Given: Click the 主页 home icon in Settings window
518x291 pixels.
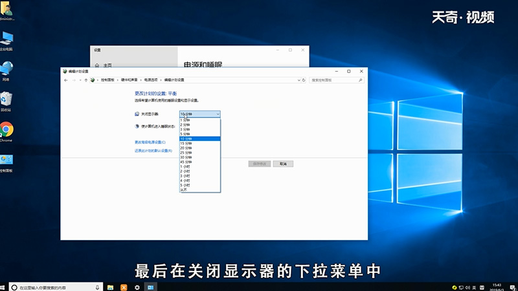Looking at the screenshot, I should pos(97,65).
